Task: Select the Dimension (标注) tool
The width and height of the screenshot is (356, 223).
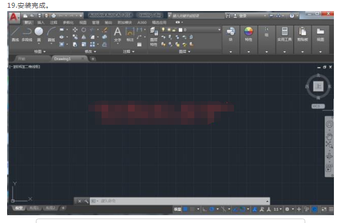Action: [130, 34]
